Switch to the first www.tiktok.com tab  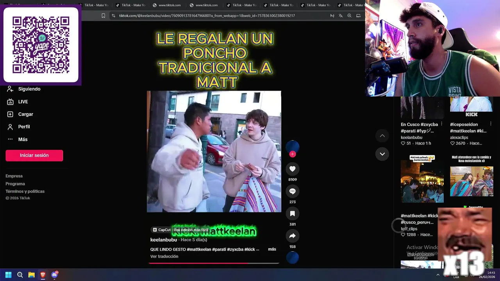(167, 5)
